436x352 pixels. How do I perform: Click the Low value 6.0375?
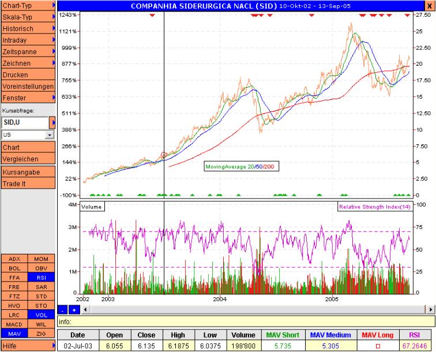210,346
